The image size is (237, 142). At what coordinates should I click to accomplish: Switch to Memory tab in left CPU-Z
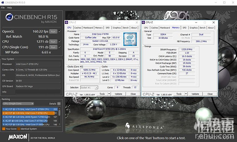(x=99, y=27)
